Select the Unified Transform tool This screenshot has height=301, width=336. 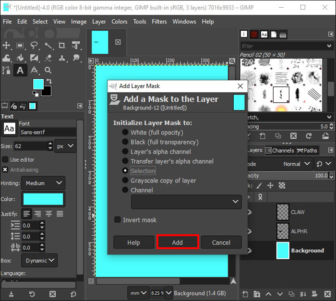[x=76, y=46]
